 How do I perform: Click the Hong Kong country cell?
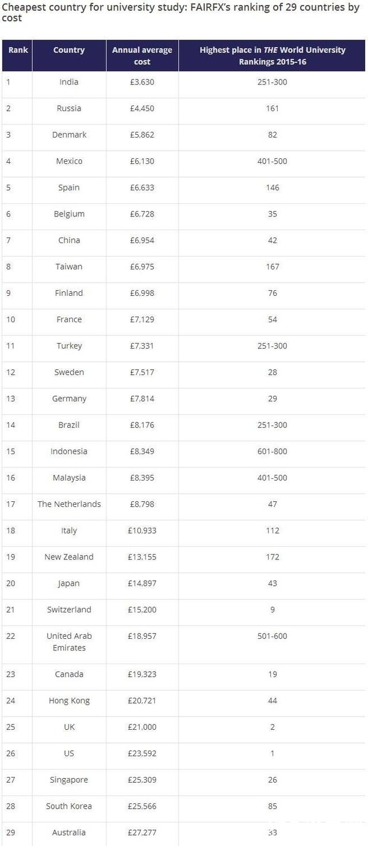pyautogui.click(x=69, y=700)
